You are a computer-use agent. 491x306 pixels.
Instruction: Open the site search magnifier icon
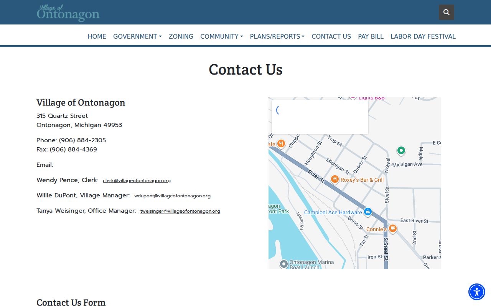(447, 12)
